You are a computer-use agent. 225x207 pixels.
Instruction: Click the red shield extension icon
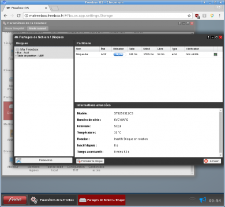(197, 16)
